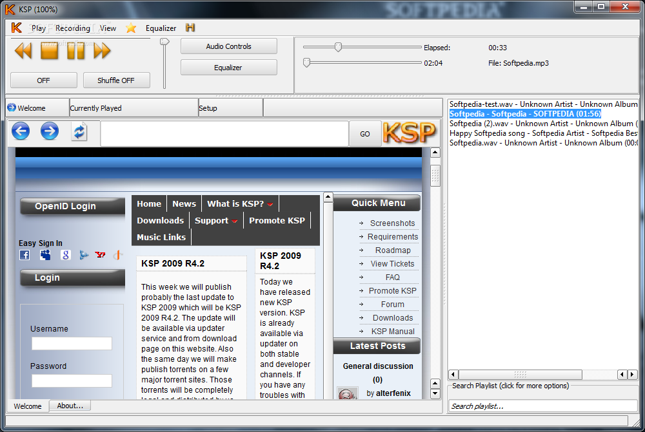
Task: Open Forum in Quick Menu
Action: [392, 305]
